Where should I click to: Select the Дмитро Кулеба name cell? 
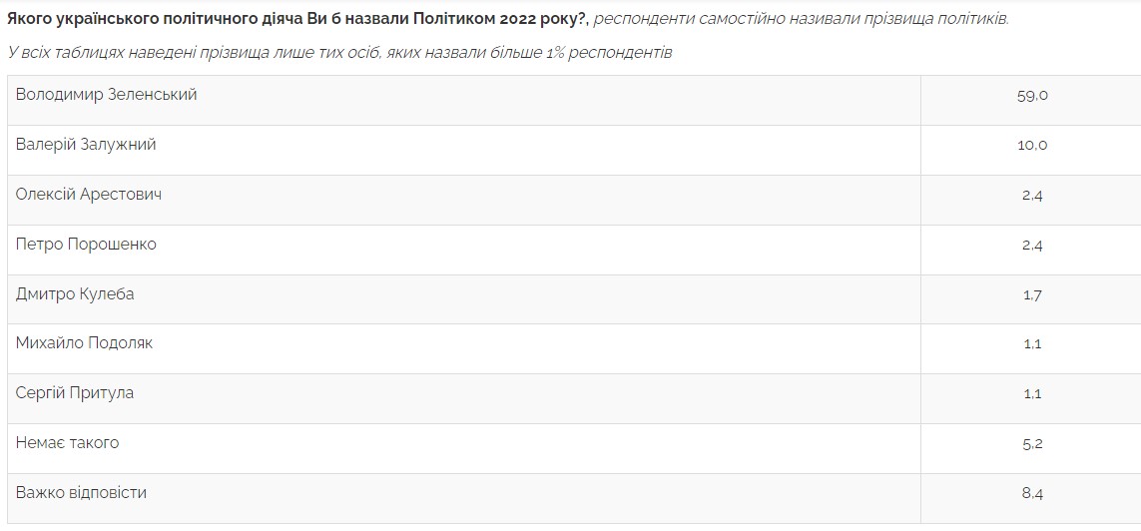[75, 294]
